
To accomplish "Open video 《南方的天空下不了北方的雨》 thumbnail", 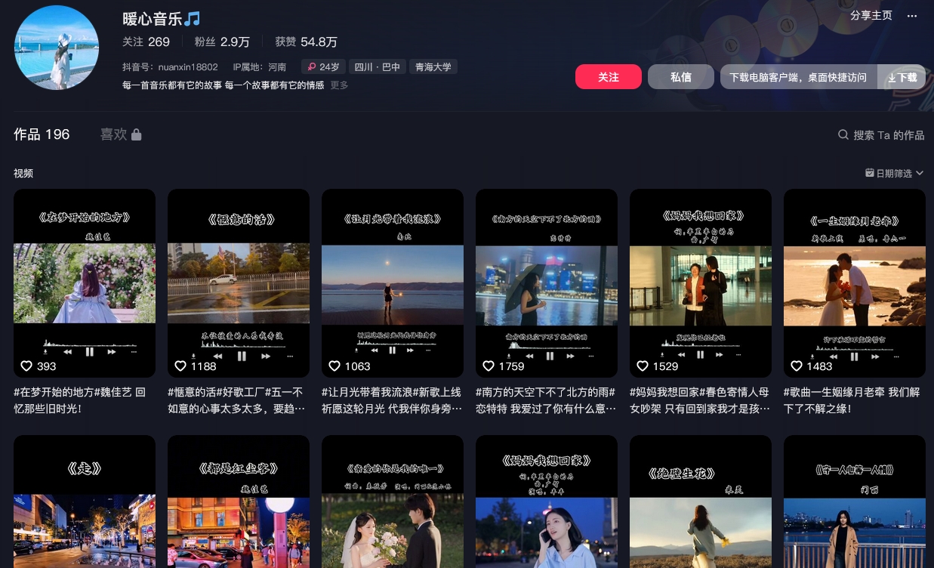I will pyautogui.click(x=547, y=283).
